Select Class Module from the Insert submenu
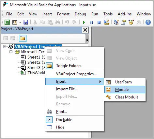154x139 pixels. coord(125,97)
